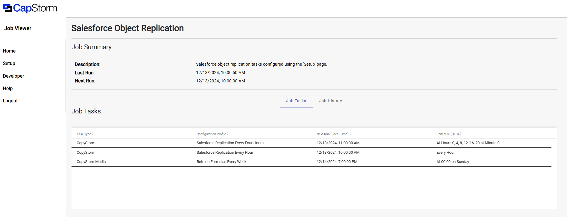Select 'Salesforce Replication Every Hour' cell
Screen dimensions: 567x217
pos(225,153)
